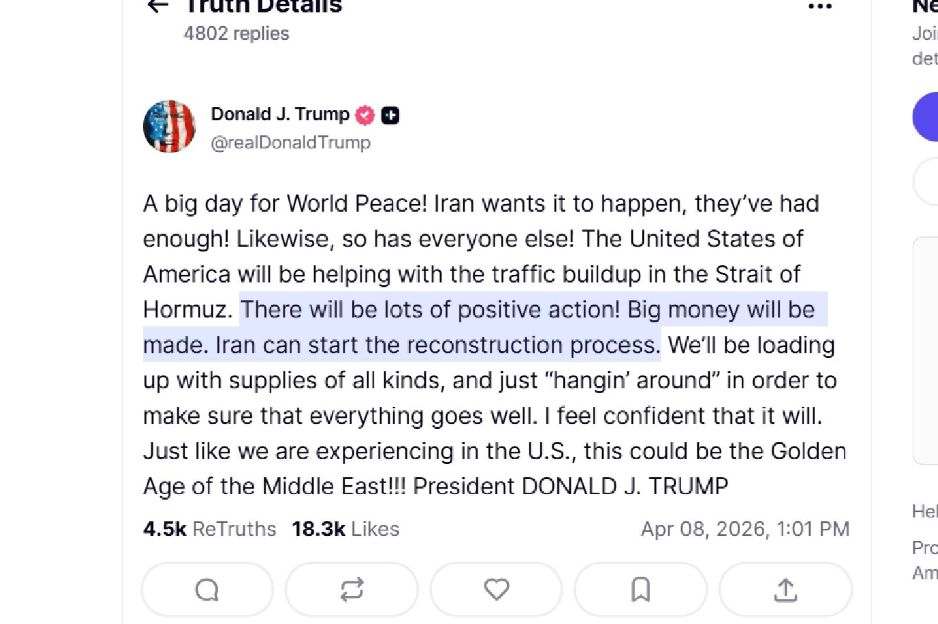
Task: Open the flag-painted profile avatar
Action: pos(169,126)
